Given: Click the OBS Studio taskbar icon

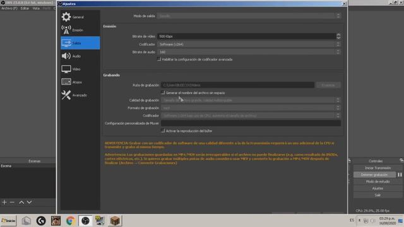Looking at the screenshot, I should pos(85,221).
